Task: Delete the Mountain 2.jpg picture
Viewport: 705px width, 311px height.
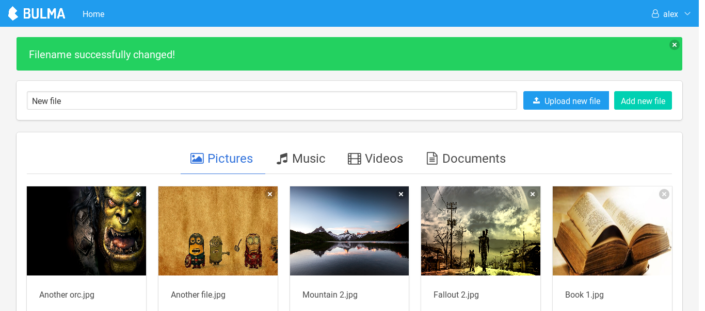Action: tap(401, 194)
